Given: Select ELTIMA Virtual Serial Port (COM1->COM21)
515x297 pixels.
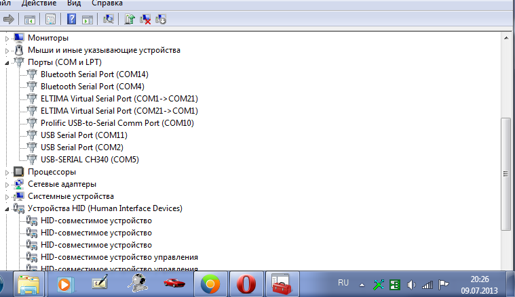Looking at the screenshot, I should tap(119, 99).
